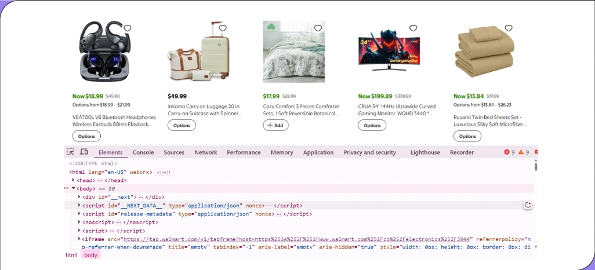Expand the head element node
The width and height of the screenshot is (595, 270).
[73, 180]
